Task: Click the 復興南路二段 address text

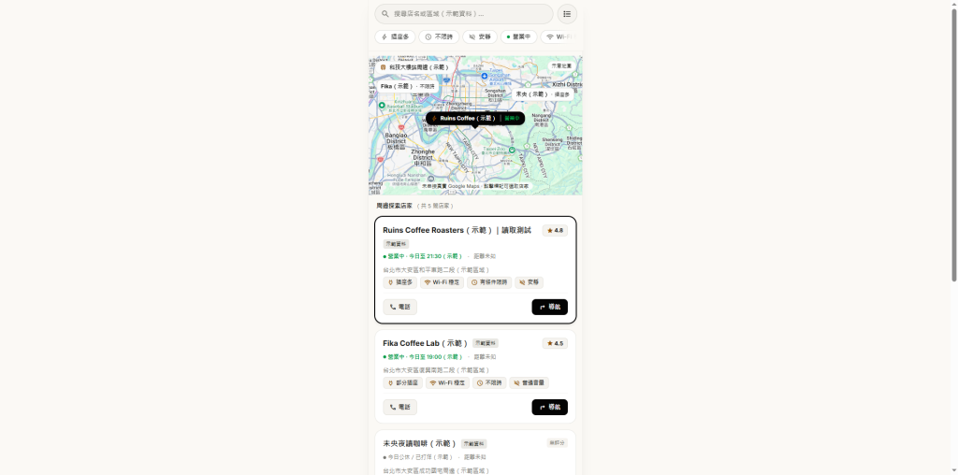Action: coord(436,370)
